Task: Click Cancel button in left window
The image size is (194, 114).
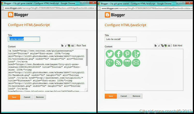Action: click(x=27, y=97)
